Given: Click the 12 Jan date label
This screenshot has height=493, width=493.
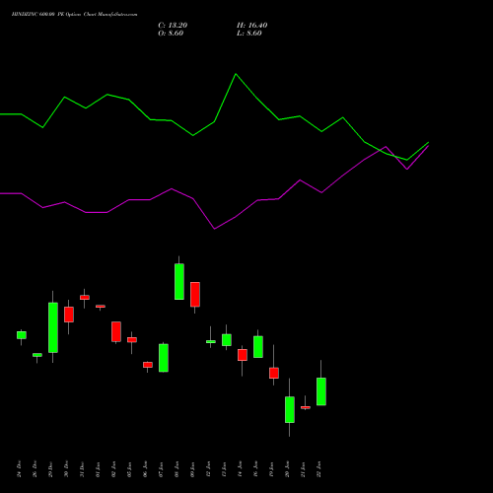Looking at the screenshot, I should 208,469.
